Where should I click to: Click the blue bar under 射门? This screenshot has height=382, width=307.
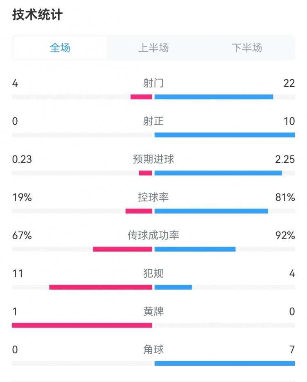pyautogui.click(x=214, y=97)
